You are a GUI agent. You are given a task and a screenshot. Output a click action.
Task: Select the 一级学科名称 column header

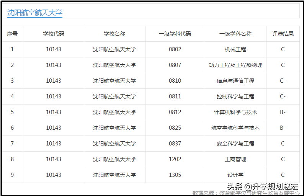click(235, 34)
